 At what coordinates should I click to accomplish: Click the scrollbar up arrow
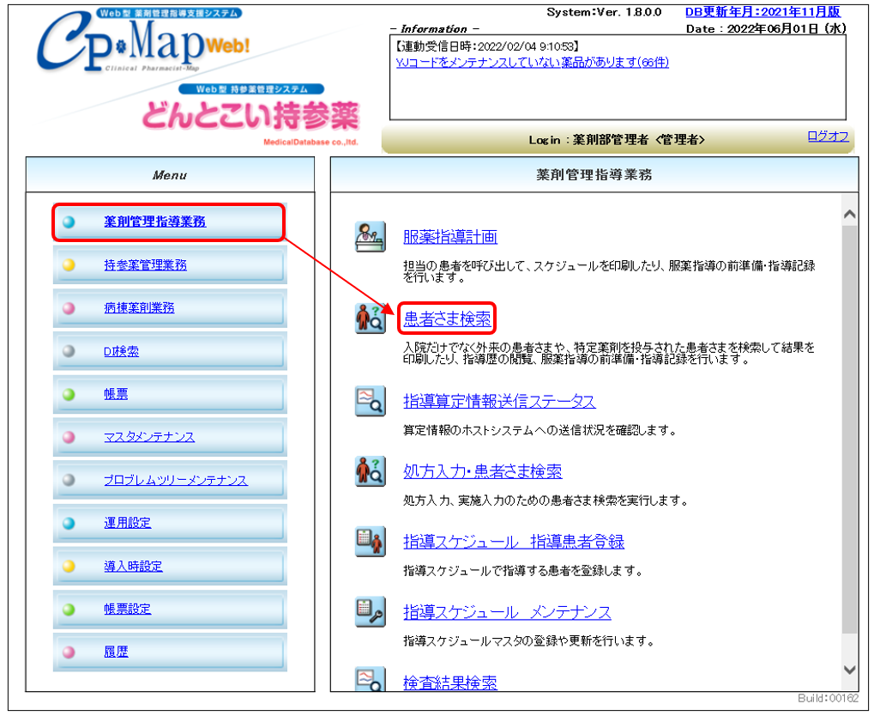849,214
